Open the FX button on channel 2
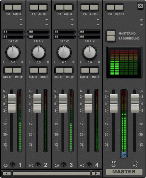 point(34,7)
